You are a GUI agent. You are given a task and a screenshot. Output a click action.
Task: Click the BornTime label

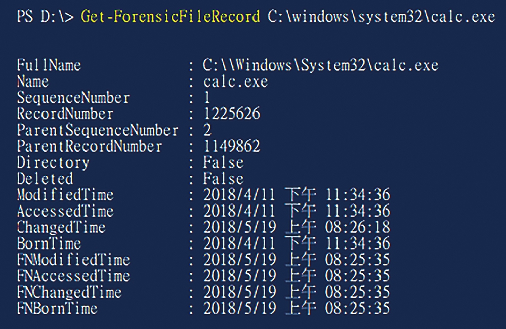click(x=49, y=243)
